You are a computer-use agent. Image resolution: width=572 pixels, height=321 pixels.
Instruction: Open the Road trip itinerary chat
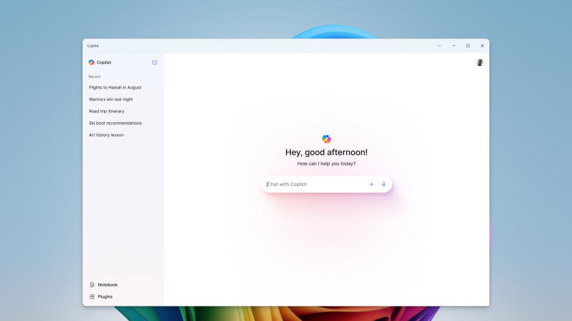(107, 111)
